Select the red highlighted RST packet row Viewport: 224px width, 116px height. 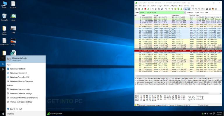pyautogui.click(x=178, y=51)
